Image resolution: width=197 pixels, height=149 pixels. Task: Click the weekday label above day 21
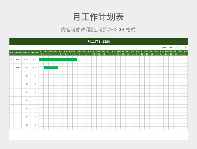click(x=137, y=51)
